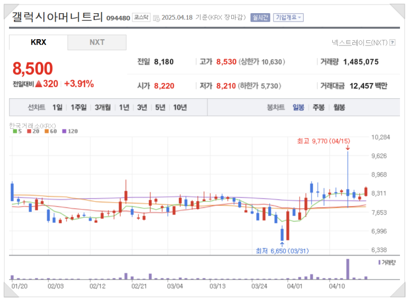Click the 최고 9,770 (04/15) chart marker

tap(323, 141)
